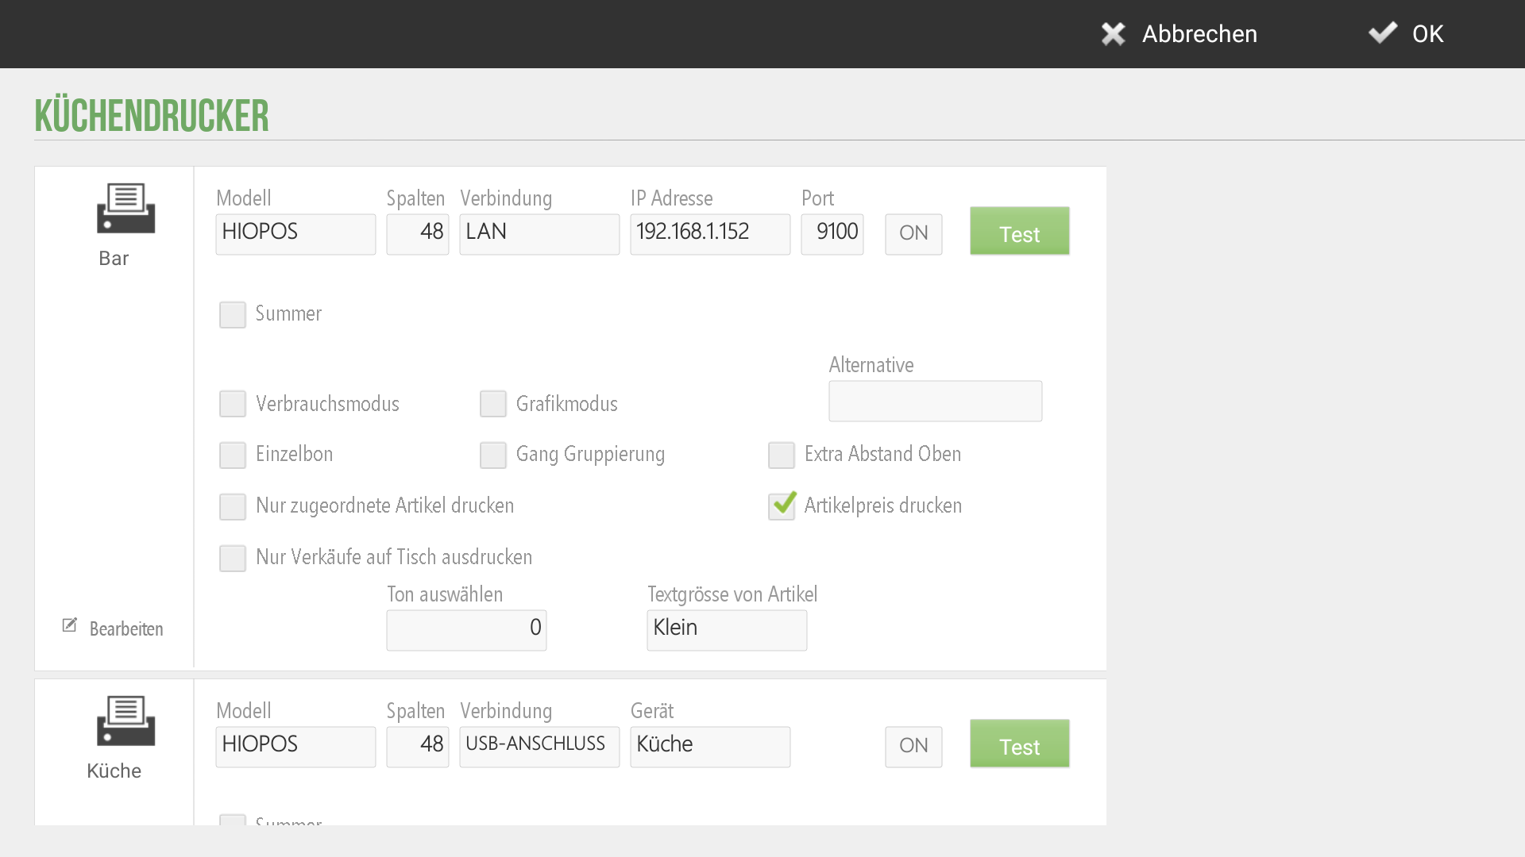Open the Modell HIOPOS field for Küche printer
The width and height of the screenshot is (1525, 857).
click(295, 747)
